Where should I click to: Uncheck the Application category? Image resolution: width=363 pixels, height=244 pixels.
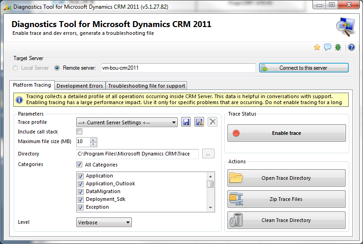click(80, 176)
